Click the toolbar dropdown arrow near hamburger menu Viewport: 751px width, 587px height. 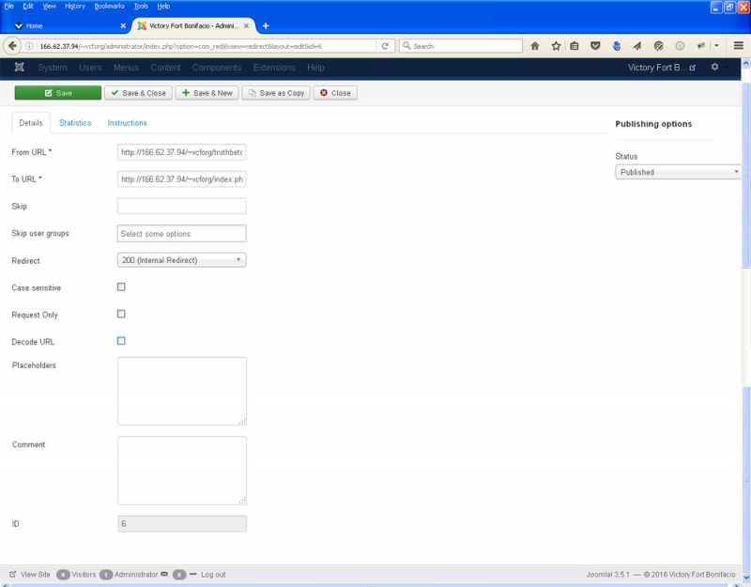(716, 46)
